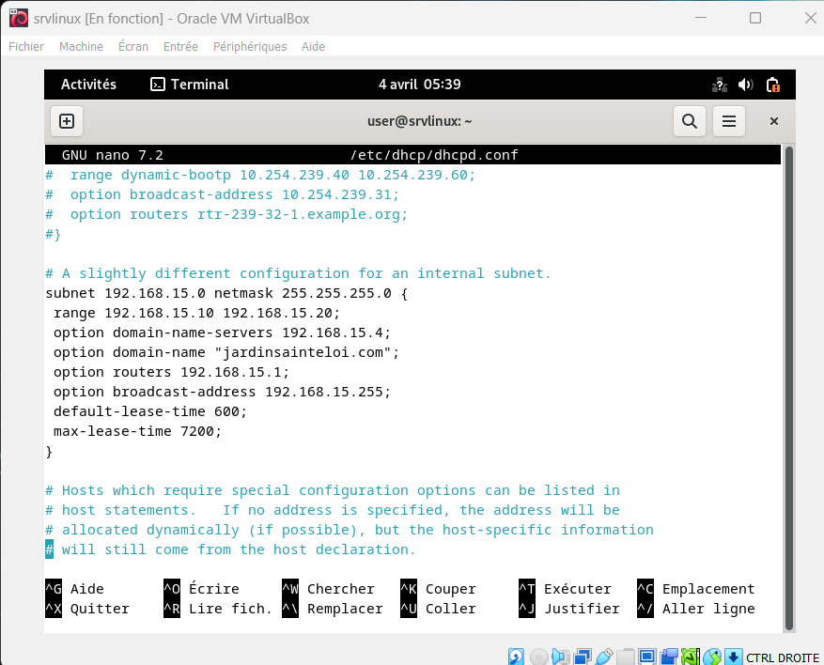Screen dimensions: 824x665
Task: Click the hard disk activity icon
Action: click(x=516, y=657)
